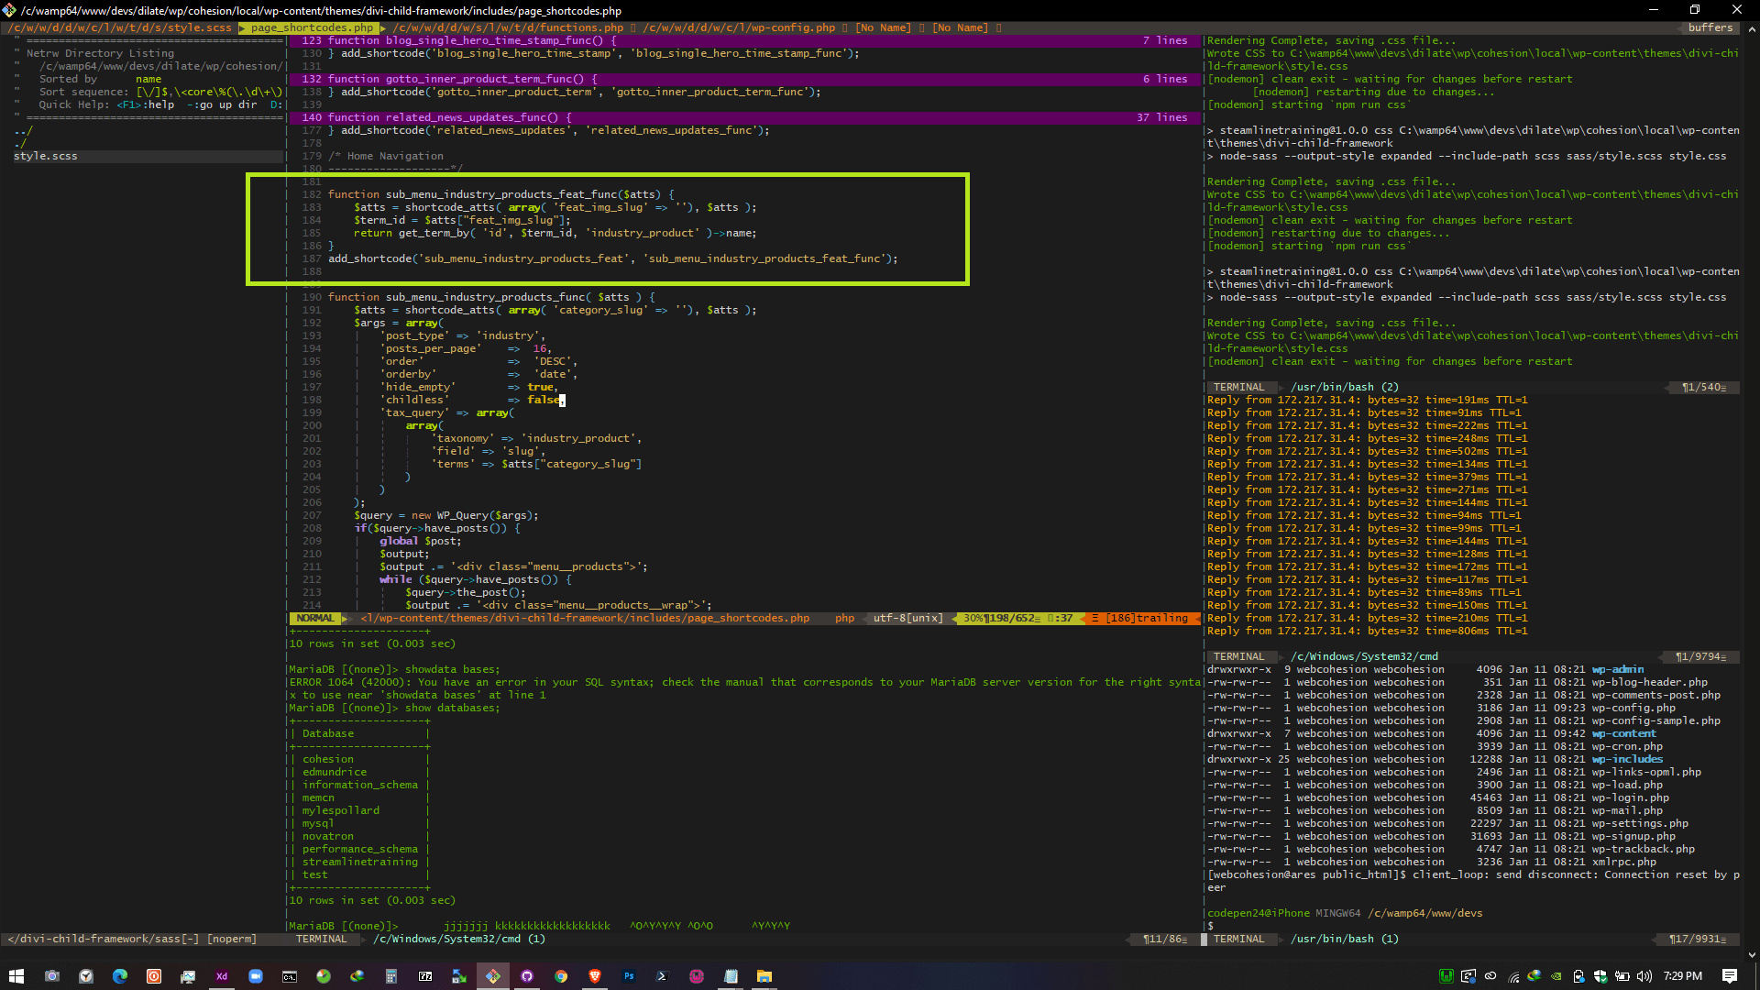Open the Wi-Fi network tray icon
The image size is (1760, 990).
(x=1512, y=976)
